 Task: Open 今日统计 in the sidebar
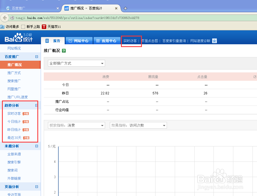[x=14, y=122]
